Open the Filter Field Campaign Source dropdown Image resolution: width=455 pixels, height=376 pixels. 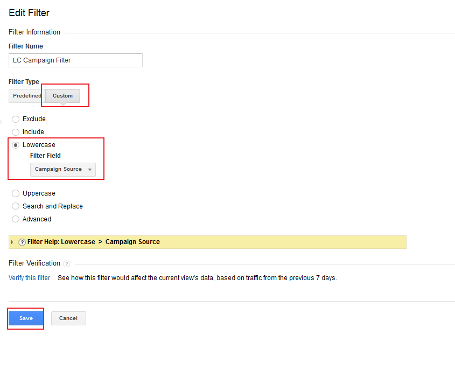pyautogui.click(x=62, y=169)
